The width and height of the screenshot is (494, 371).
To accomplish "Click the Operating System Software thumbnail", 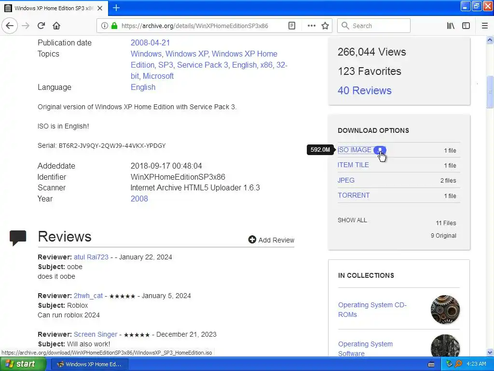I will tap(445, 346).
